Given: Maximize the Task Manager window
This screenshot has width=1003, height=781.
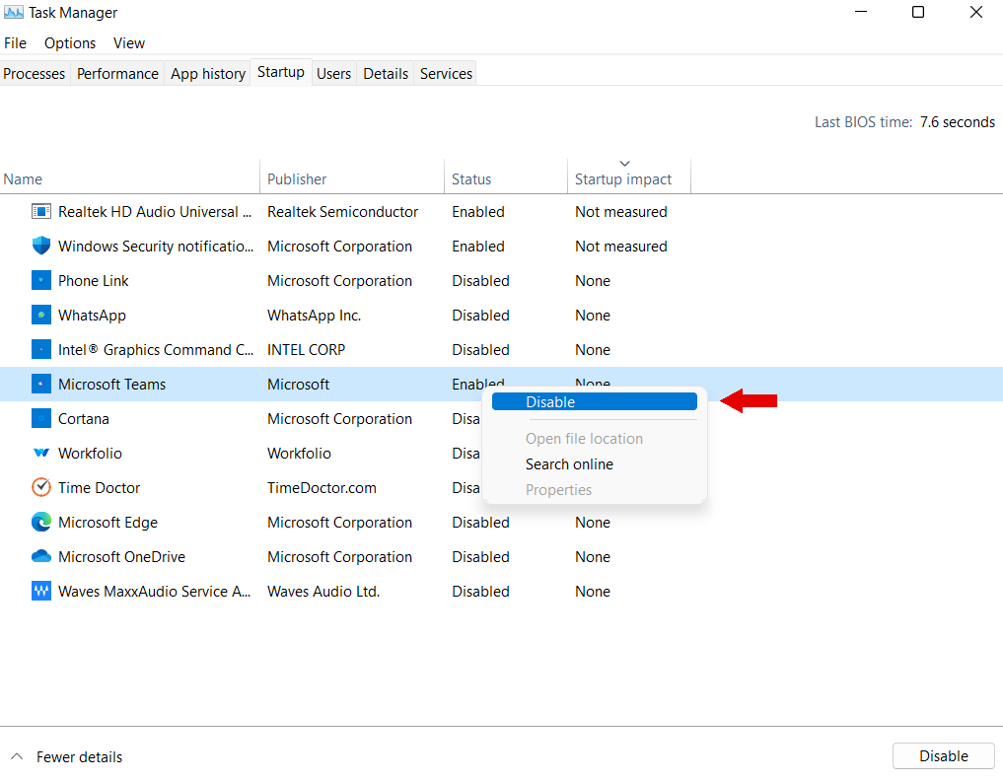Looking at the screenshot, I should coord(918,12).
